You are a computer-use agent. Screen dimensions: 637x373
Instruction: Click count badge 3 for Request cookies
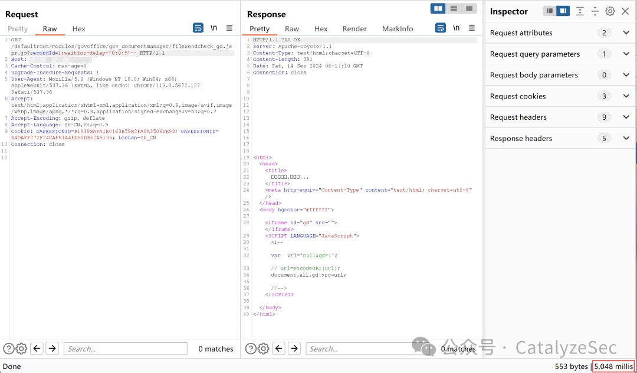pyautogui.click(x=604, y=96)
